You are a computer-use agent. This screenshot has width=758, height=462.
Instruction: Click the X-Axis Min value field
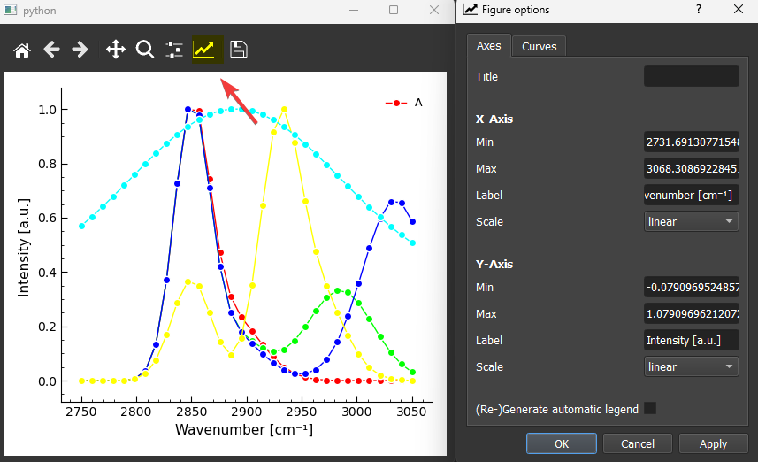tap(692, 142)
